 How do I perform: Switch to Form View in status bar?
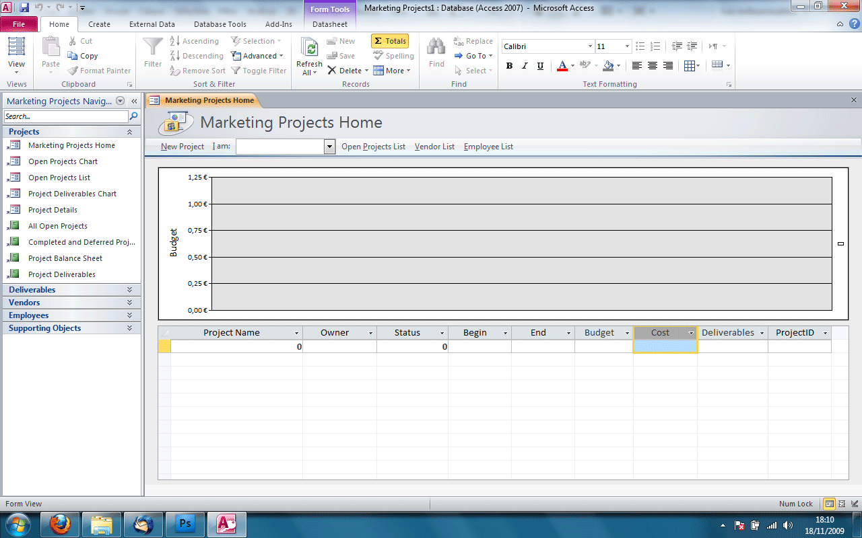(x=830, y=504)
